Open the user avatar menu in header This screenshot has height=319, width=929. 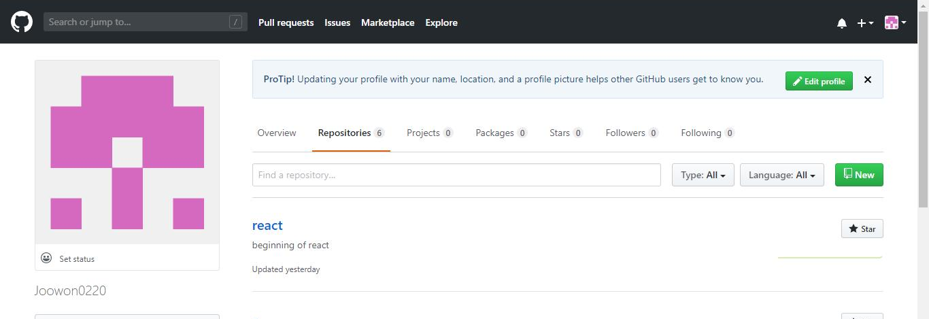[895, 22]
